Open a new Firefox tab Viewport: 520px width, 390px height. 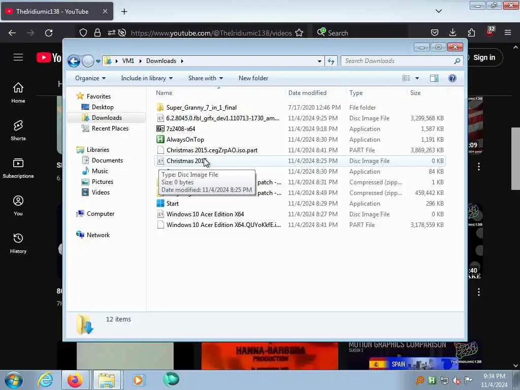[x=124, y=12]
